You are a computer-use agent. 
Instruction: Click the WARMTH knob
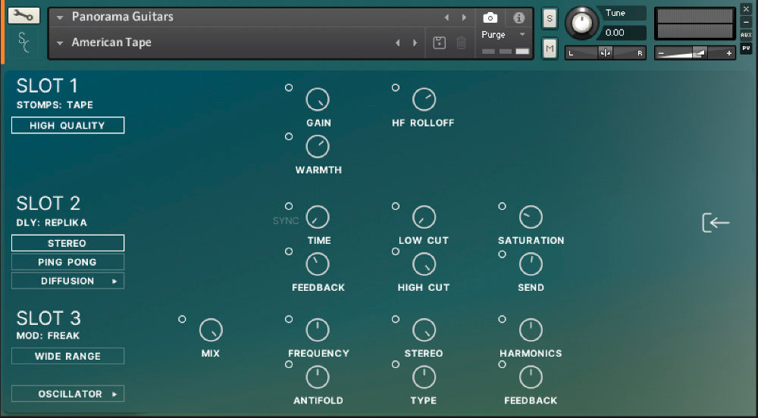pos(318,146)
